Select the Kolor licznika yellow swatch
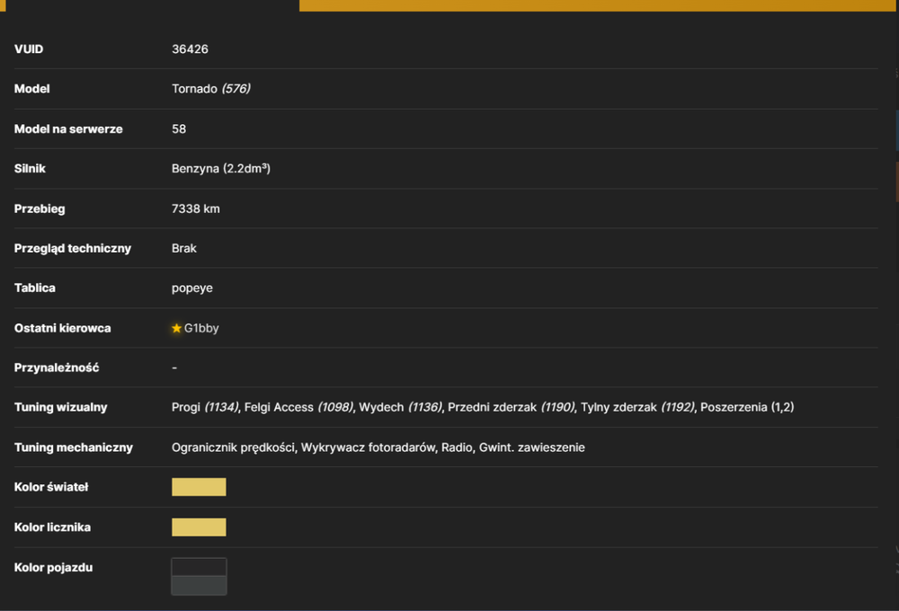The image size is (899, 611). coord(199,527)
